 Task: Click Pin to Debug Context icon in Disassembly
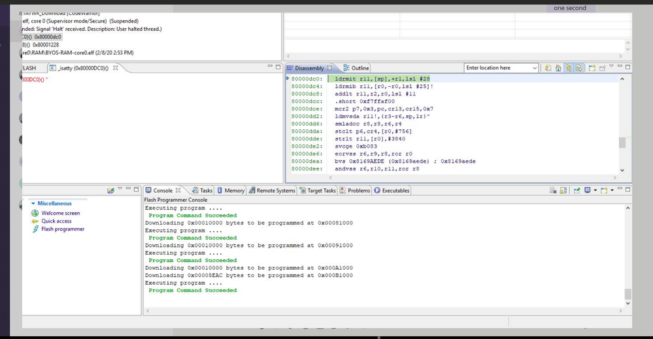pos(602,68)
